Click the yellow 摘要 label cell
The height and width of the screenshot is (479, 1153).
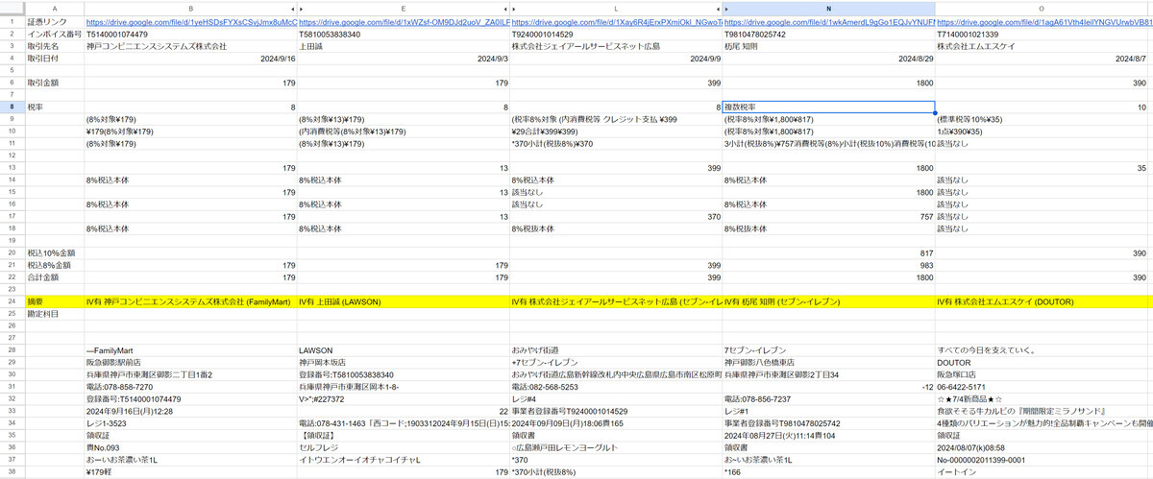53,301
